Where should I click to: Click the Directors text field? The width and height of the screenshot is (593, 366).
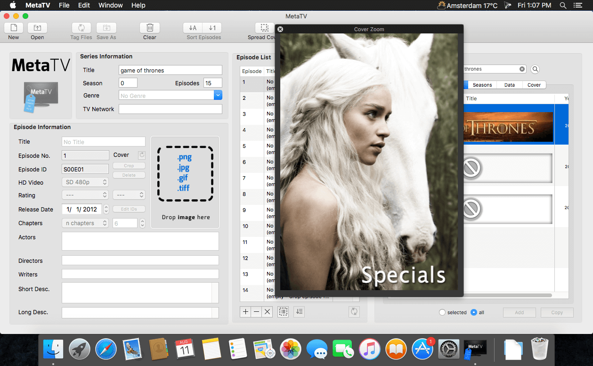pos(140,260)
